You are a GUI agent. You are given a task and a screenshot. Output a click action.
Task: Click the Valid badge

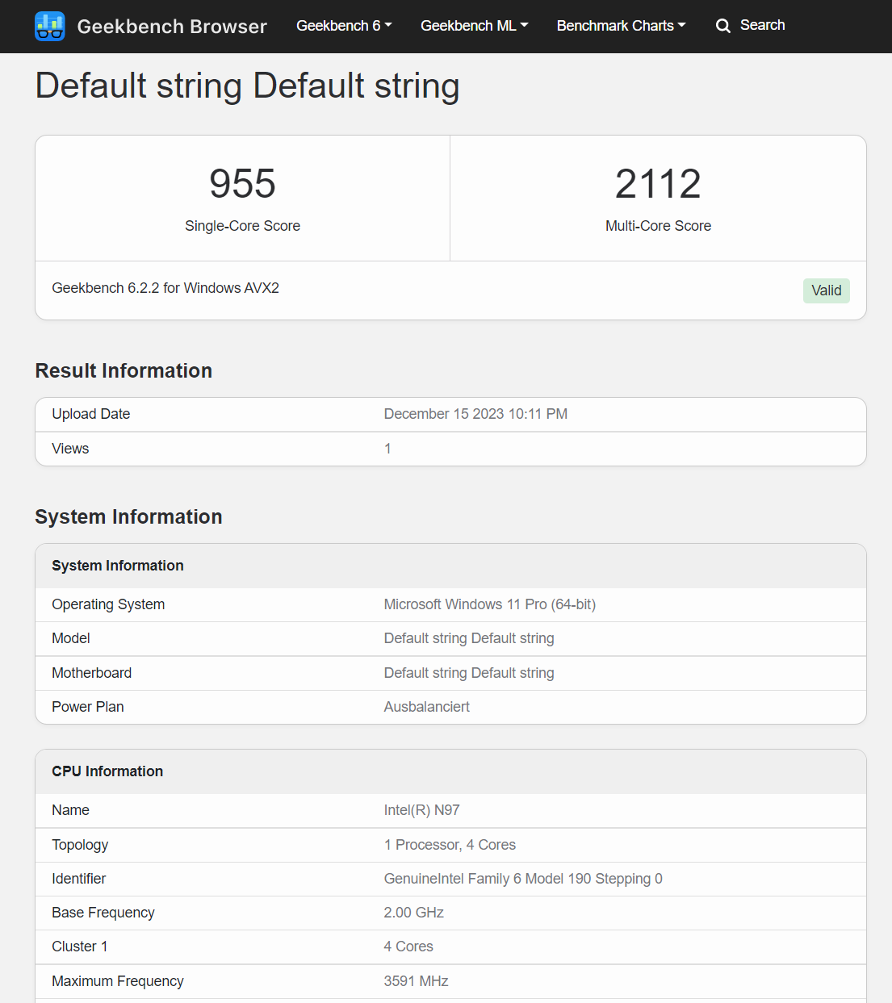tap(827, 290)
